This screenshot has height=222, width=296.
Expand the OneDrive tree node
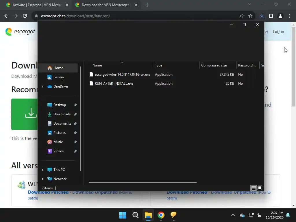coord(42,86)
